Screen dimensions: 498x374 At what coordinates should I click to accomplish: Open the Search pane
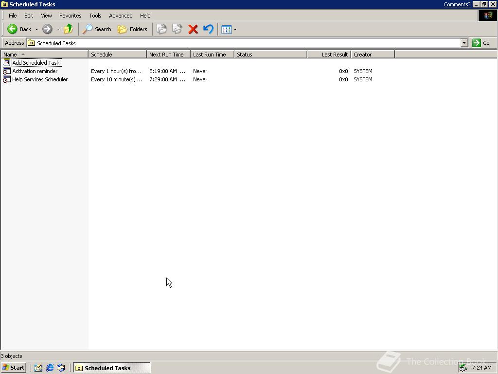97,29
